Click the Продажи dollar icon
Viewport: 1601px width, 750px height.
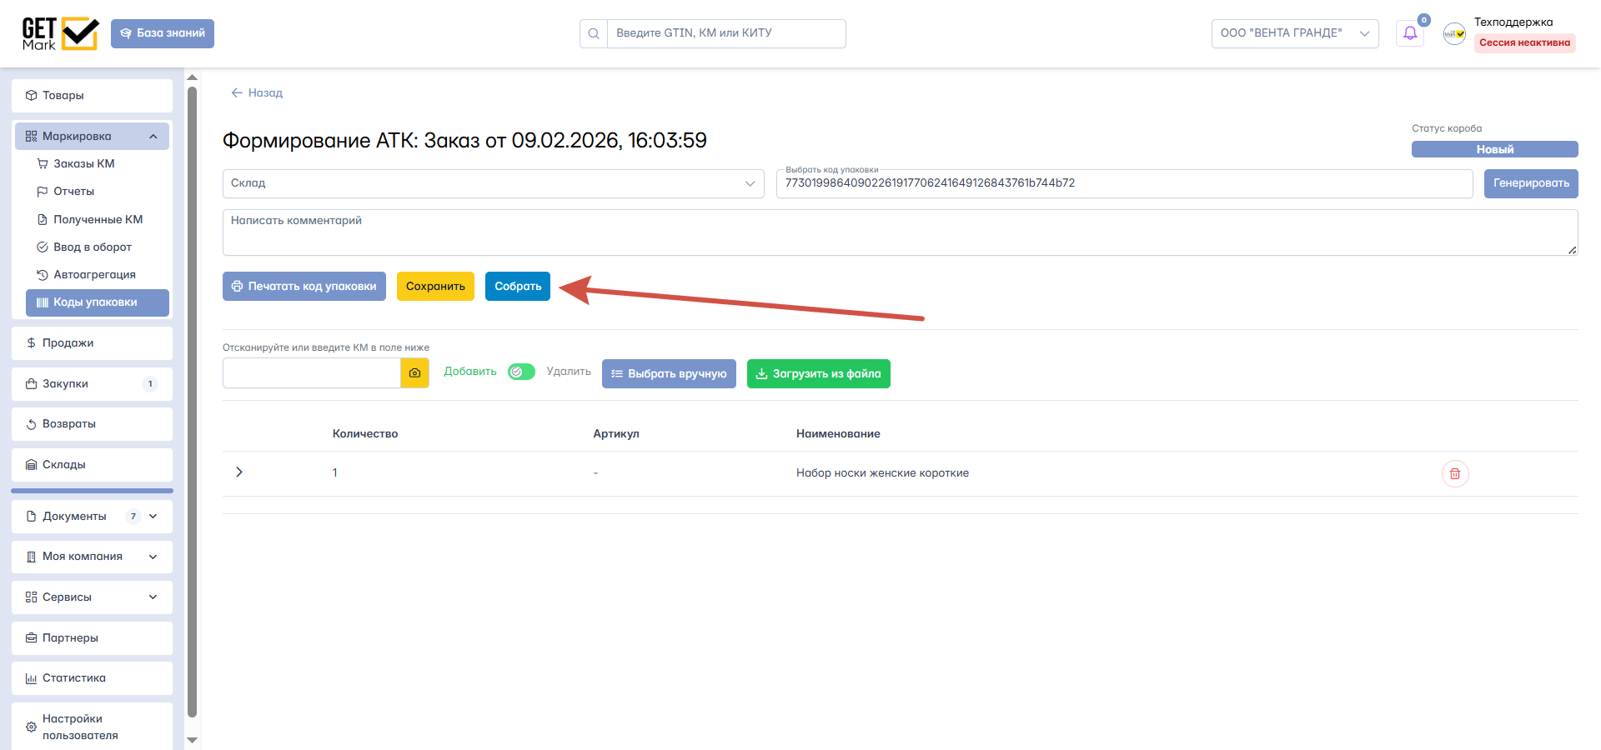click(31, 342)
